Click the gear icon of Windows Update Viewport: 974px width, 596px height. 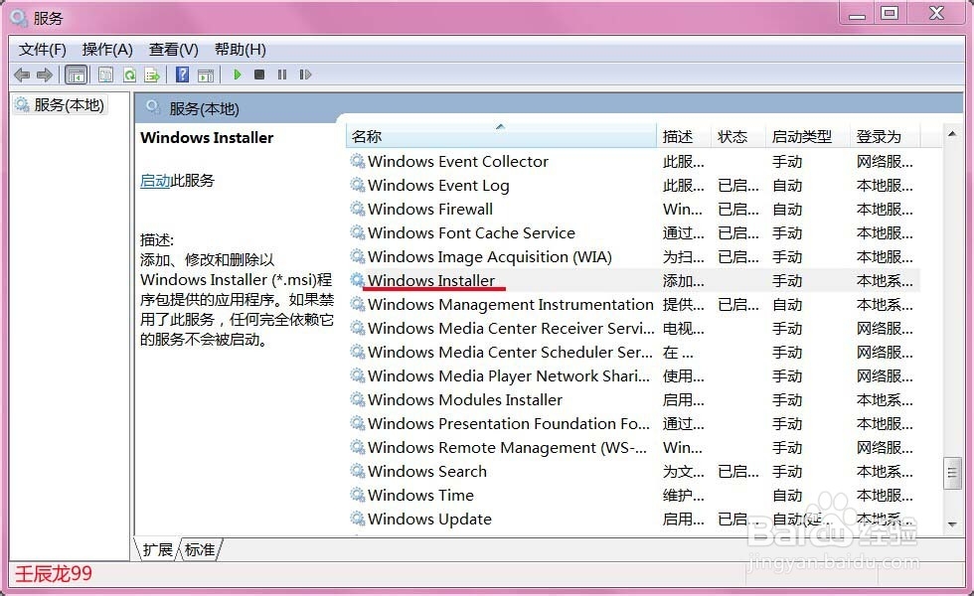pos(357,519)
